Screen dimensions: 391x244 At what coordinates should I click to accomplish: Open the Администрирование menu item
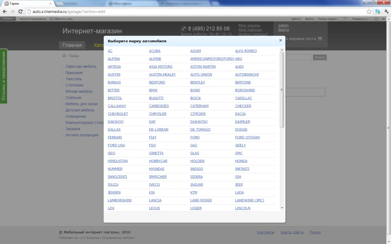[33, 19]
